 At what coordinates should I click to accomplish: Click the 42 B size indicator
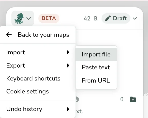coord(90,18)
